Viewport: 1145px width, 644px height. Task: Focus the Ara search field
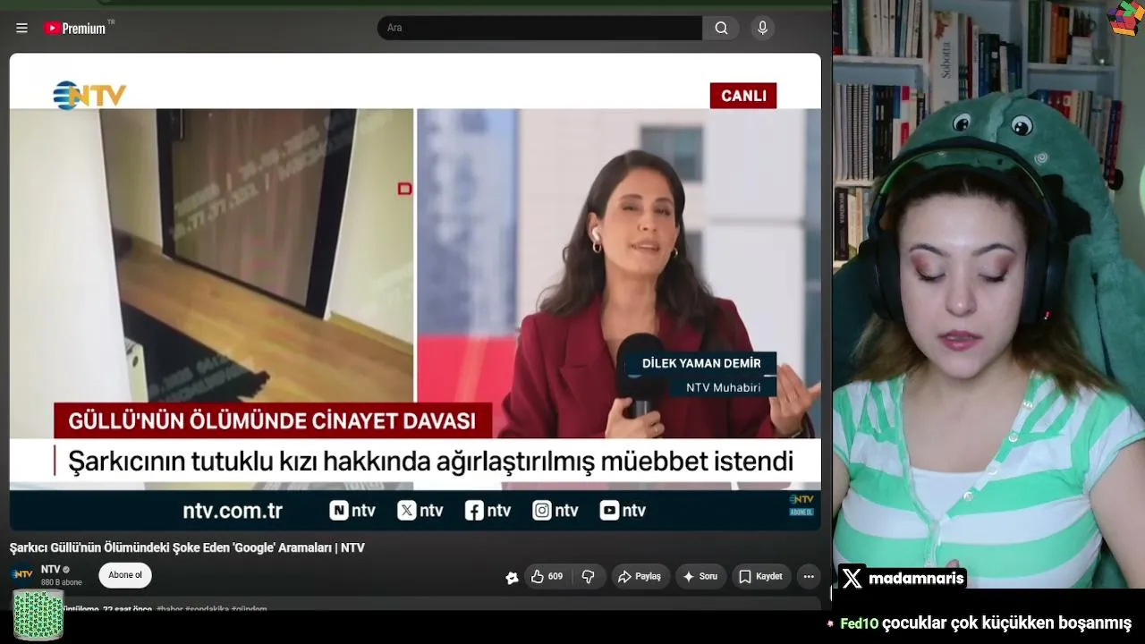539,28
